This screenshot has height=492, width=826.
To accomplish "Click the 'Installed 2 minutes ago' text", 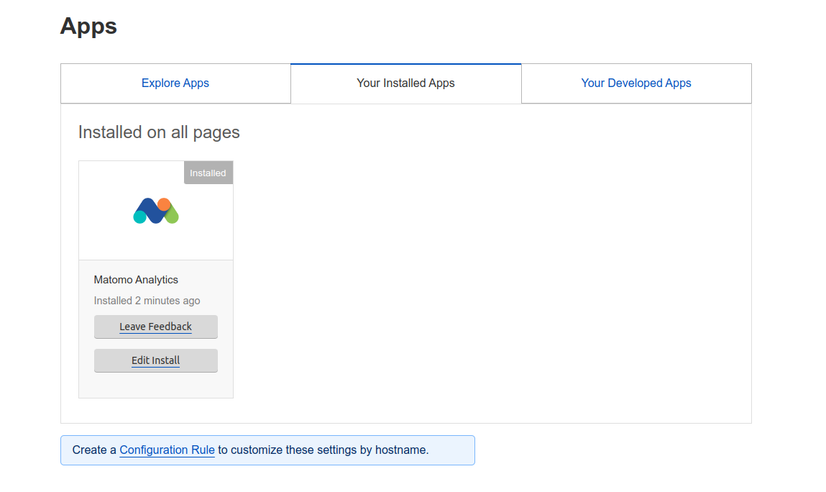I will pos(147,301).
